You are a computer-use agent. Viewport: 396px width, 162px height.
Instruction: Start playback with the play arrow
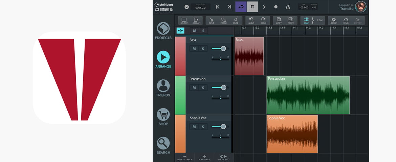264,7
